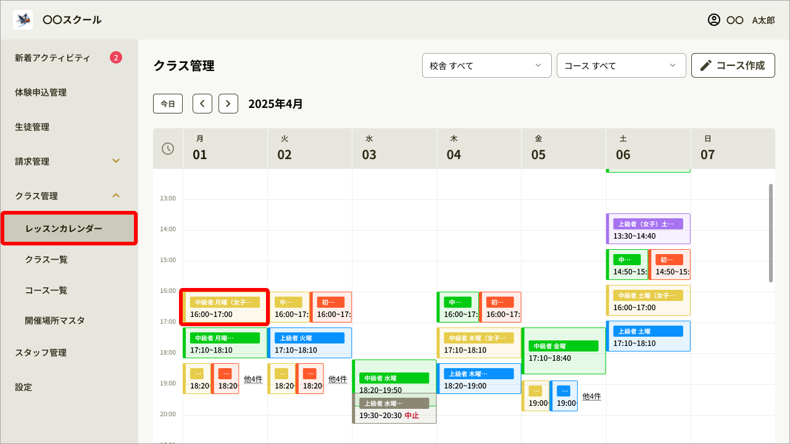Go to previous week with left arrow
The image size is (790, 444).
202,104
